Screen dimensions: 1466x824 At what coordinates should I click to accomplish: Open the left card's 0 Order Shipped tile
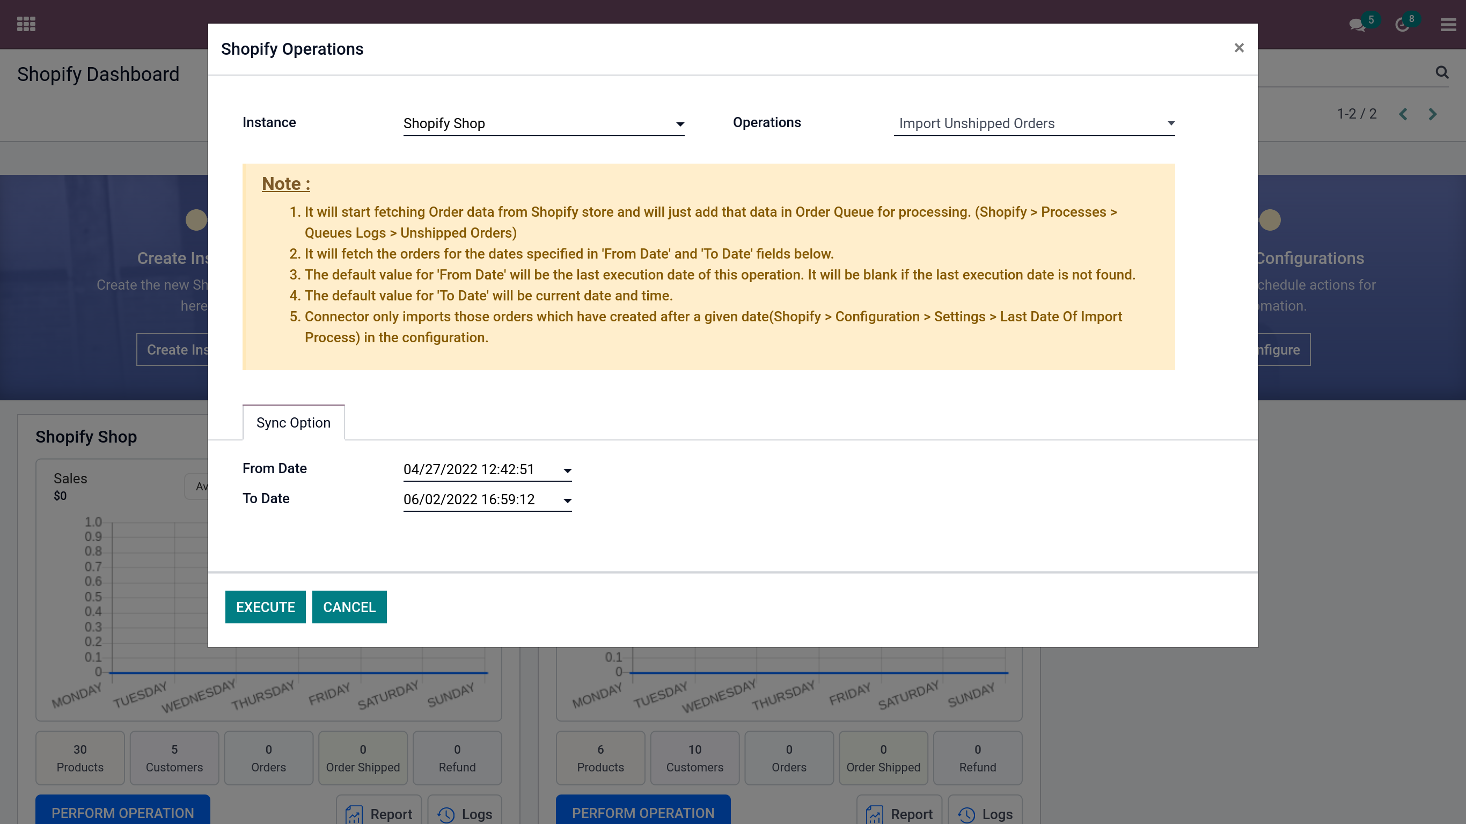coord(363,758)
